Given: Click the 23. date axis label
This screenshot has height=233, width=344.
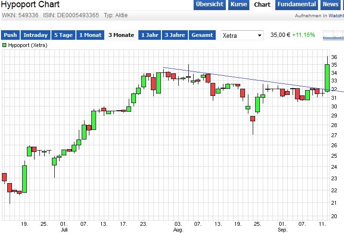Looking at the screenshot, I should coord(144,224).
